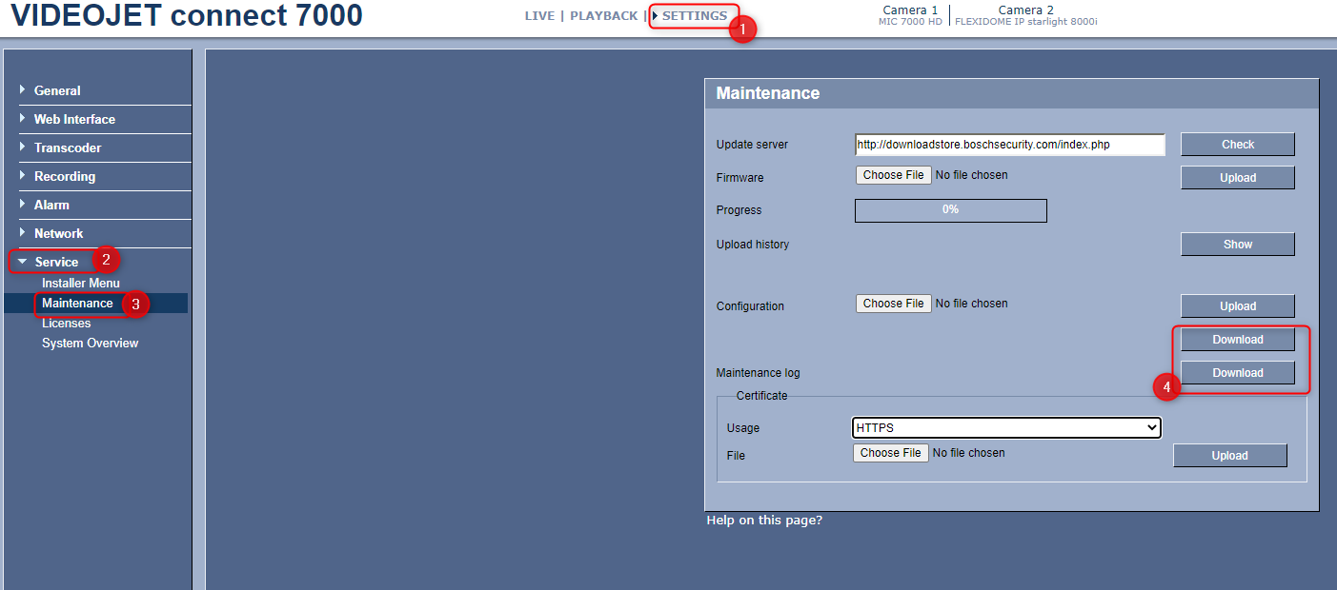
Task: Expand the General menu section
Action: point(57,90)
